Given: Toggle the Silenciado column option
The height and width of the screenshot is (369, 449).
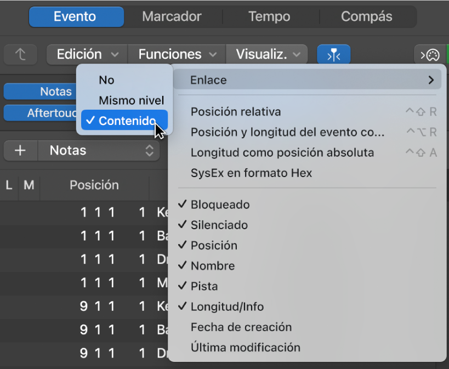Looking at the screenshot, I should (219, 225).
